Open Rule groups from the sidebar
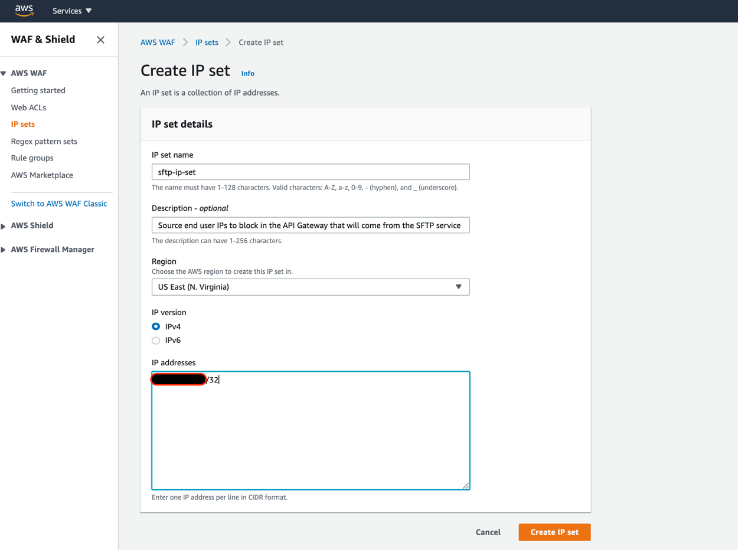This screenshot has width=738, height=550. tap(32, 158)
